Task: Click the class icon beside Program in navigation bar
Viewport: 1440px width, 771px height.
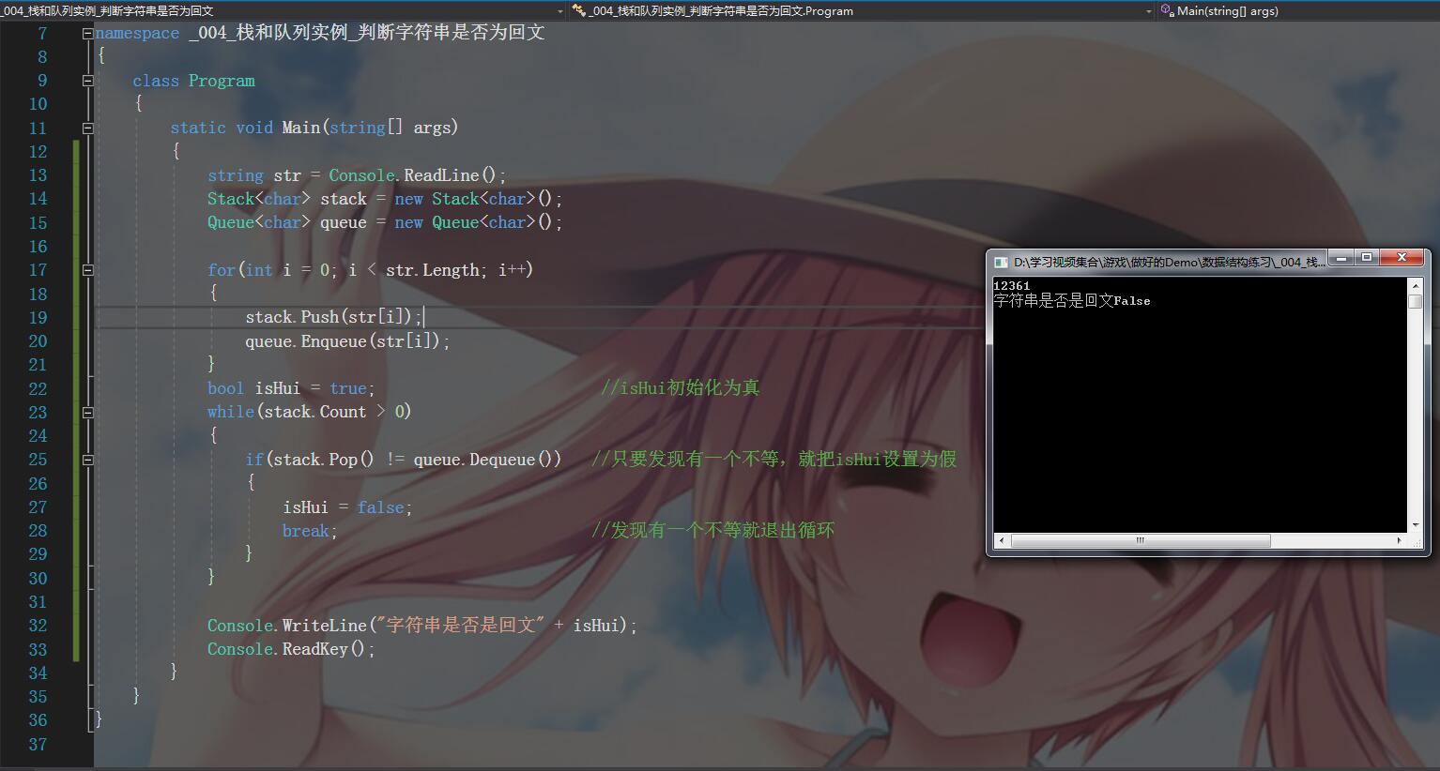Action: tap(578, 11)
